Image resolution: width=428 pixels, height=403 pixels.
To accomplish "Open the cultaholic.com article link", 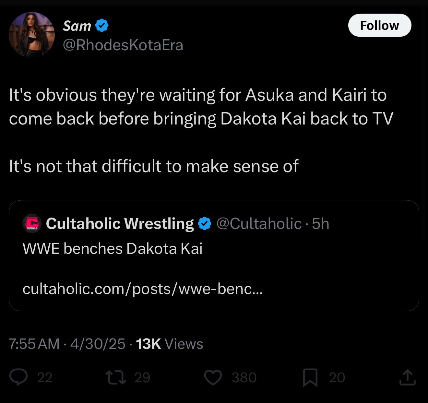I will (x=142, y=289).
